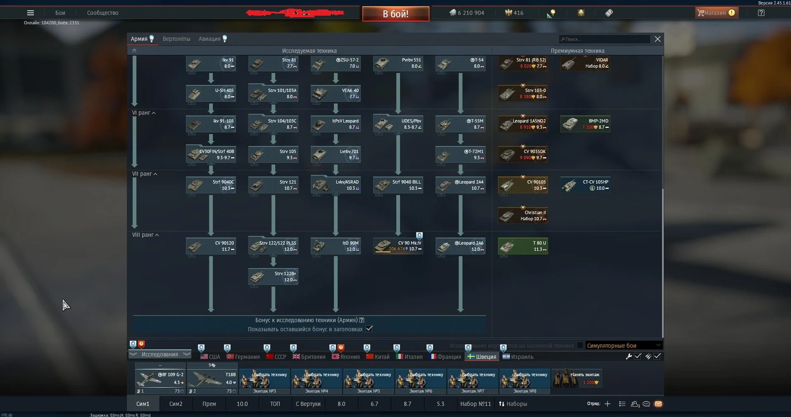
Task: Add a squad member with plus icon
Action: [x=608, y=404]
